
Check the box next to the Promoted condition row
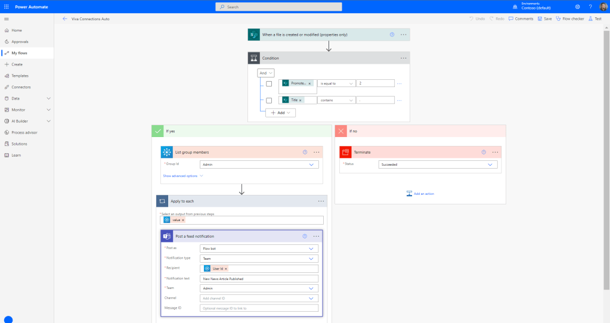pos(269,83)
